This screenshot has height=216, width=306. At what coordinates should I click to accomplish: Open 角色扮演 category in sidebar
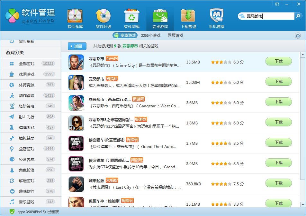[26, 170]
